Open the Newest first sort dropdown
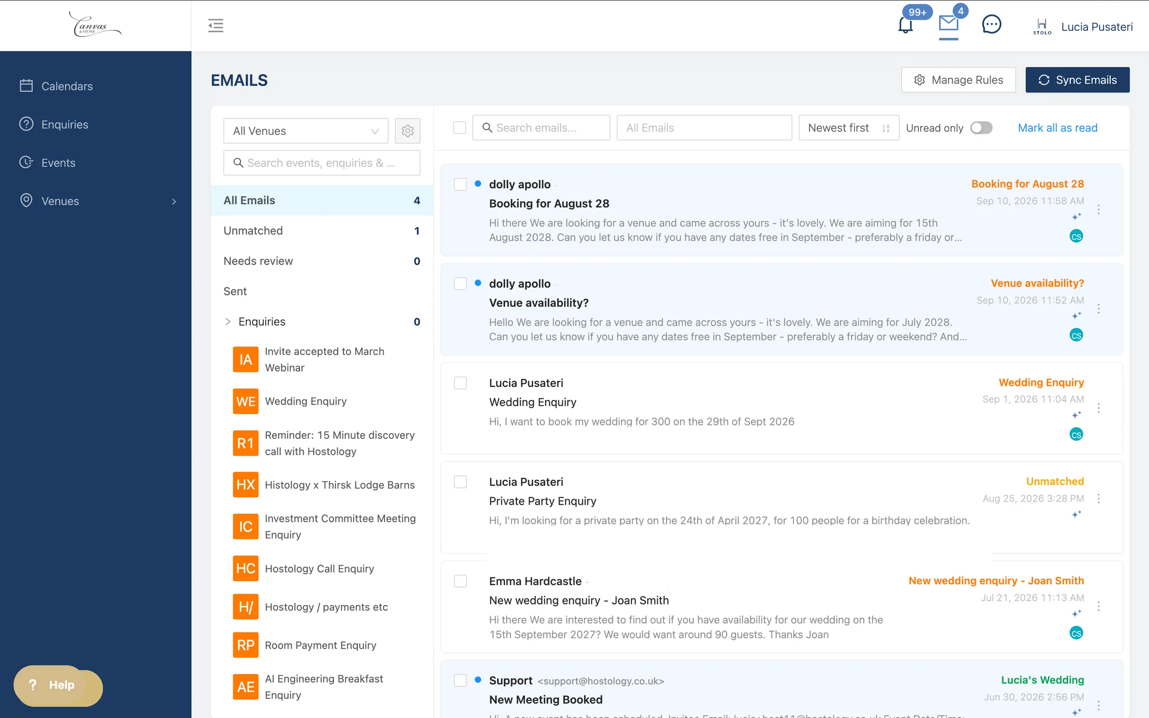The width and height of the screenshot is (1149, 718). 848,128
